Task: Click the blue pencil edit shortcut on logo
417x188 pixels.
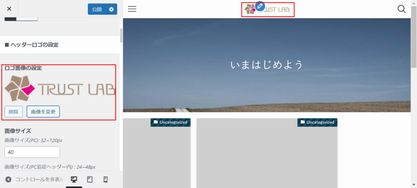Action: [x=260, y=6]
